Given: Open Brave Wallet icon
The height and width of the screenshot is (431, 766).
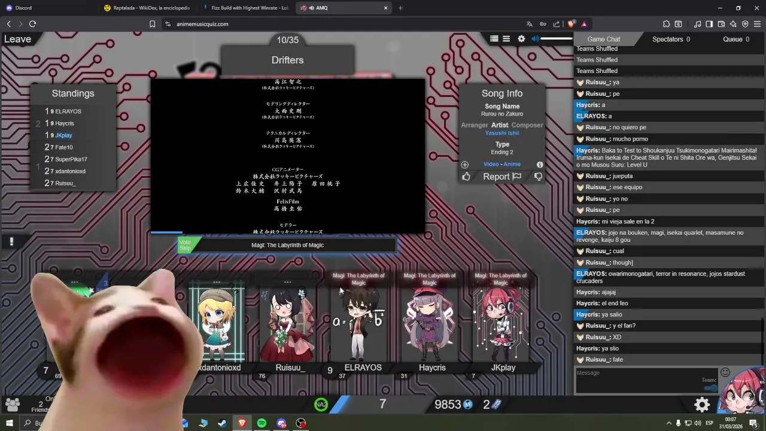Looking at the screenshot, I should [x=721, y=24].
